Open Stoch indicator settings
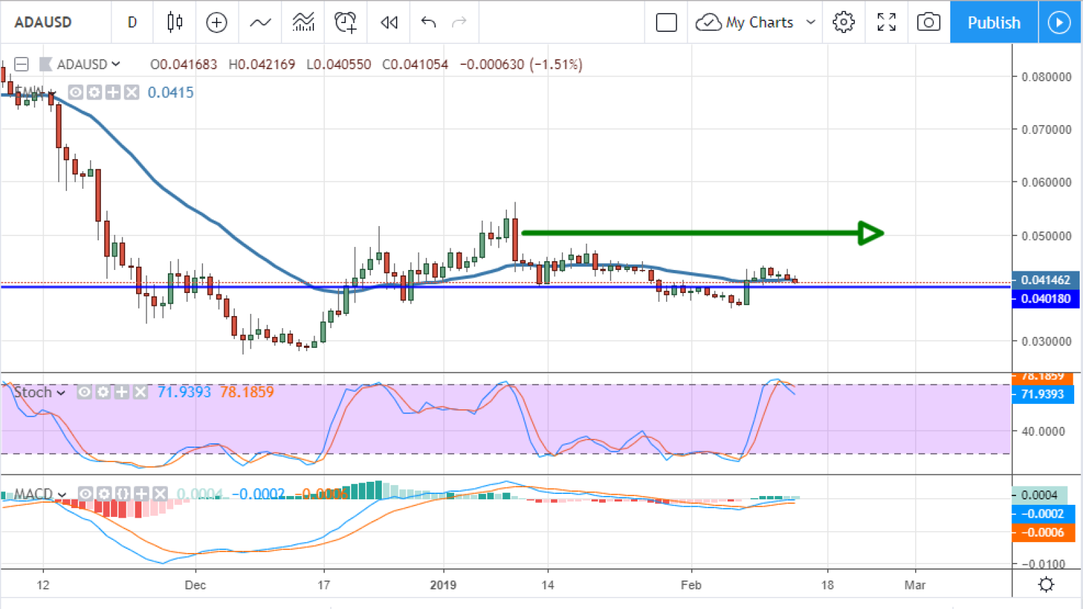This screenshot has width=1083, height=609. [x=103, y=392]
